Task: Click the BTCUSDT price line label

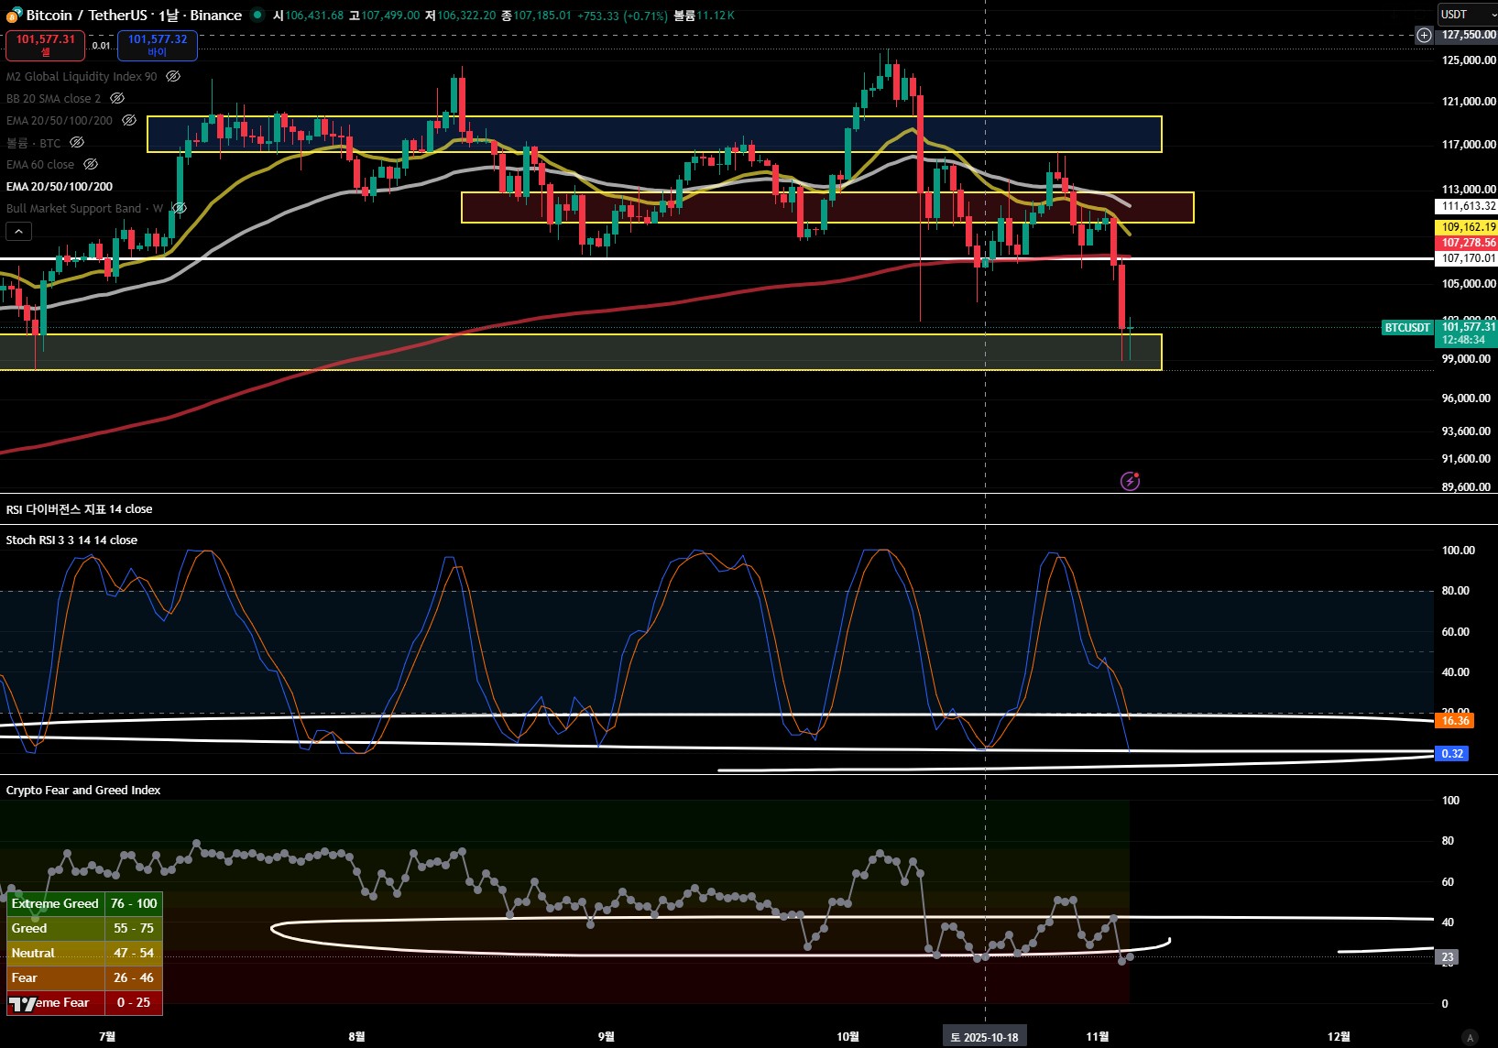Action: 1406,327
